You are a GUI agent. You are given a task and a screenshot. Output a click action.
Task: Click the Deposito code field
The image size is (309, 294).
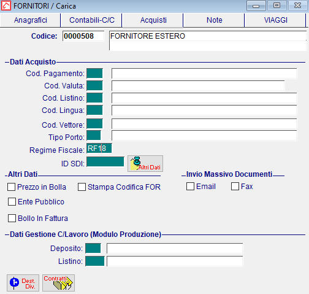[x=93, y=248]
